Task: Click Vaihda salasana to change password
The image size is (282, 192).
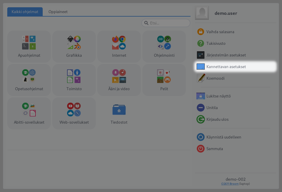Action: tap(221, 32)
